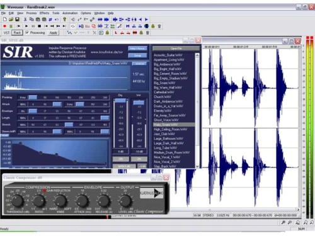Stop playback with the black square button
This screenshot has height=236, width=315.
coord(39,26)
